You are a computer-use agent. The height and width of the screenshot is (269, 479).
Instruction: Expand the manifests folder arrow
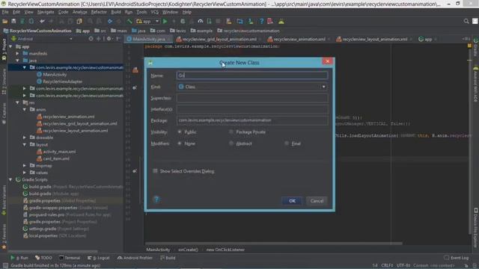pos(17,53)
